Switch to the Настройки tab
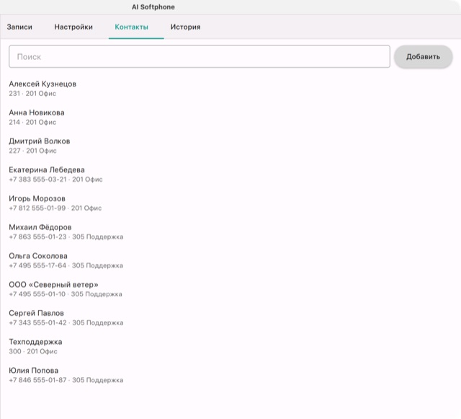Screen dimensions: 461x419 (x=73, y=27)
